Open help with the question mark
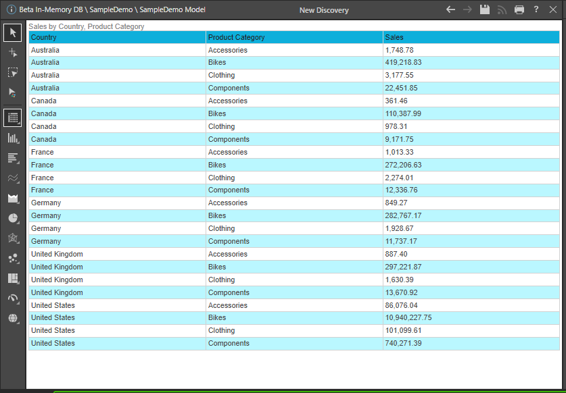The height and width of the screenshot is (393, 566). click(x=536, y=9)
